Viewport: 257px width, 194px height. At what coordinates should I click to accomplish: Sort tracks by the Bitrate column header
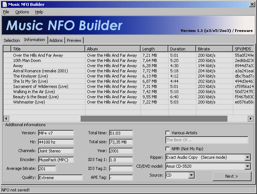click(x=214, y=49)
